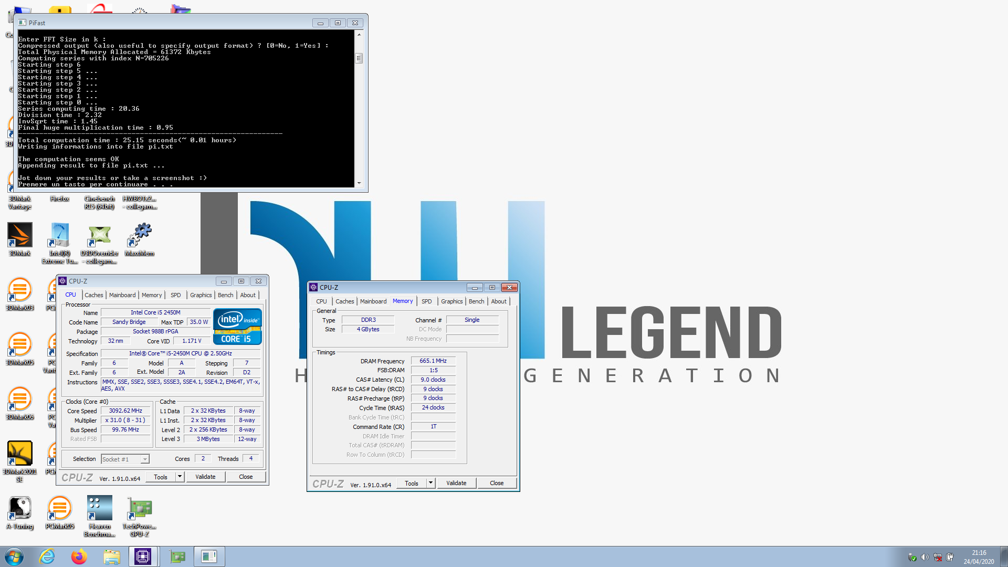Click Tools button in left CPU-Z window

161,477
